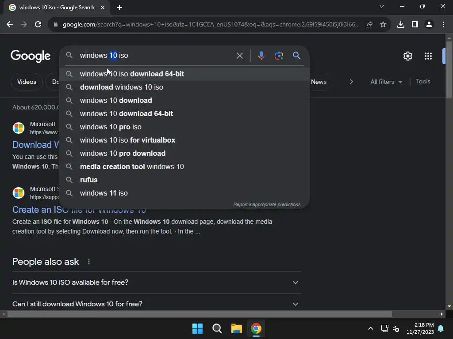
Task: Choose suggestion 'windows 10 pro iso'
Action: pyautogui.click(x=184, y=127)
